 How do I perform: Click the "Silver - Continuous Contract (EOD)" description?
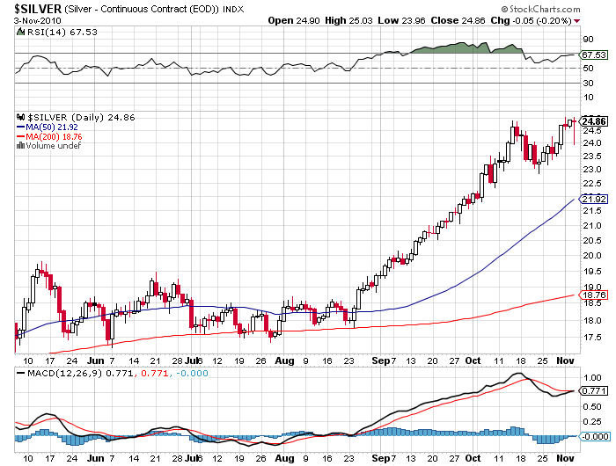click(x=142, y=9)
